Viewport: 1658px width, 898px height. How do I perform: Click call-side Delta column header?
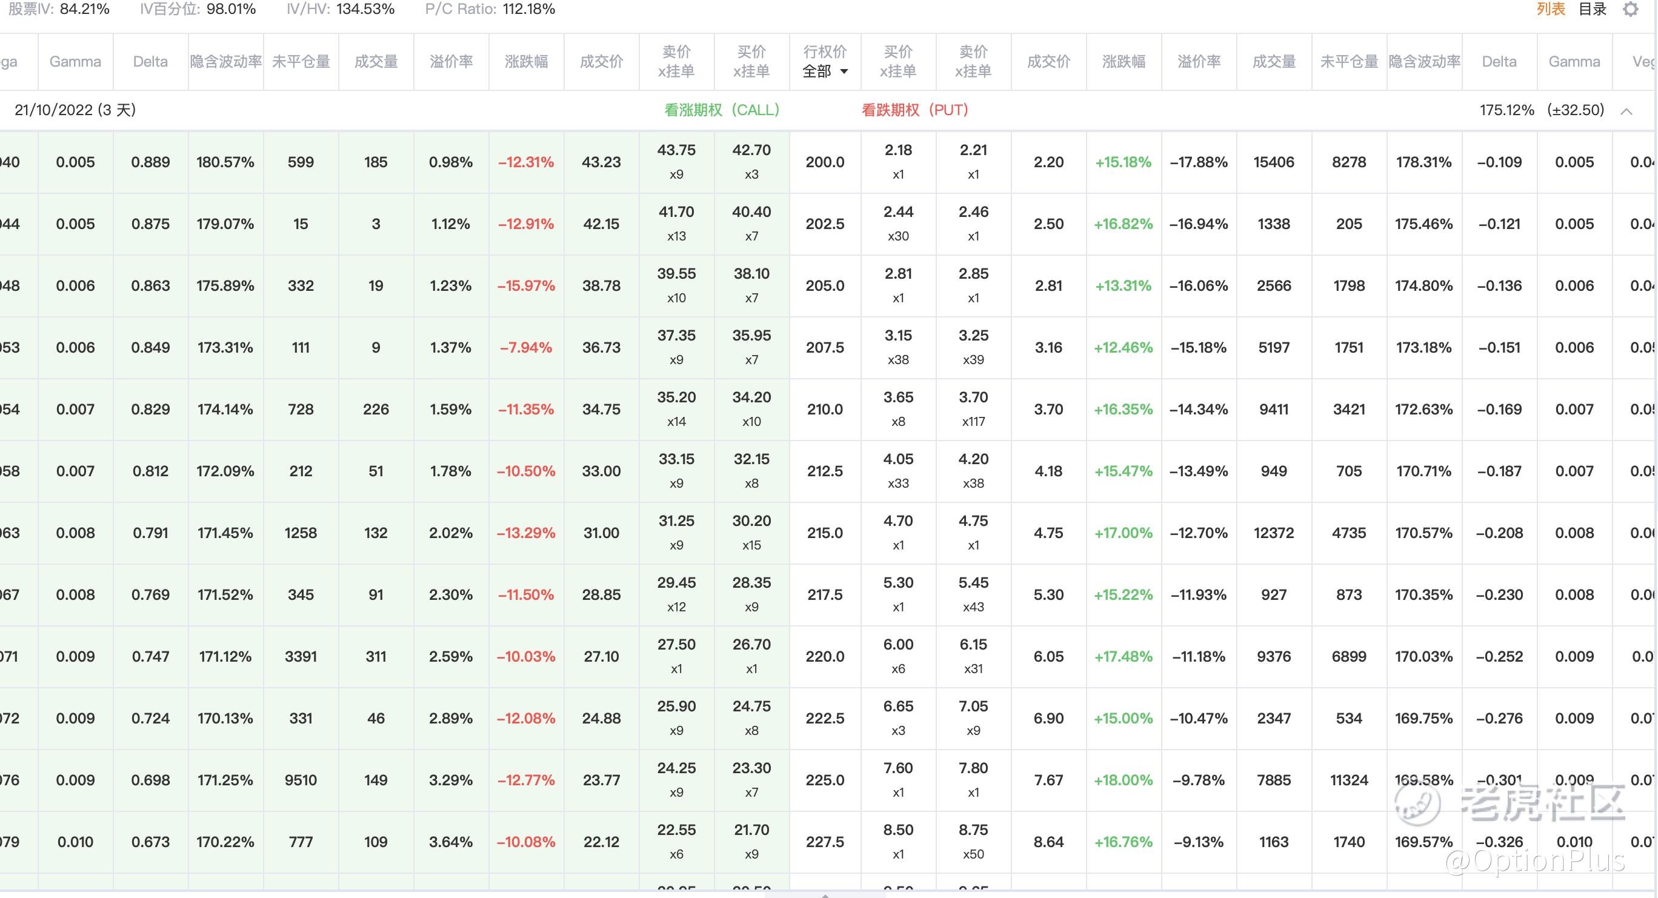tap(150, 62)
